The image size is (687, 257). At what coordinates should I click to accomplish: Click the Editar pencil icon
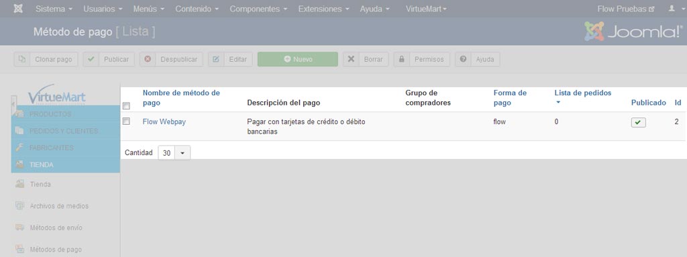pos(216,59)
